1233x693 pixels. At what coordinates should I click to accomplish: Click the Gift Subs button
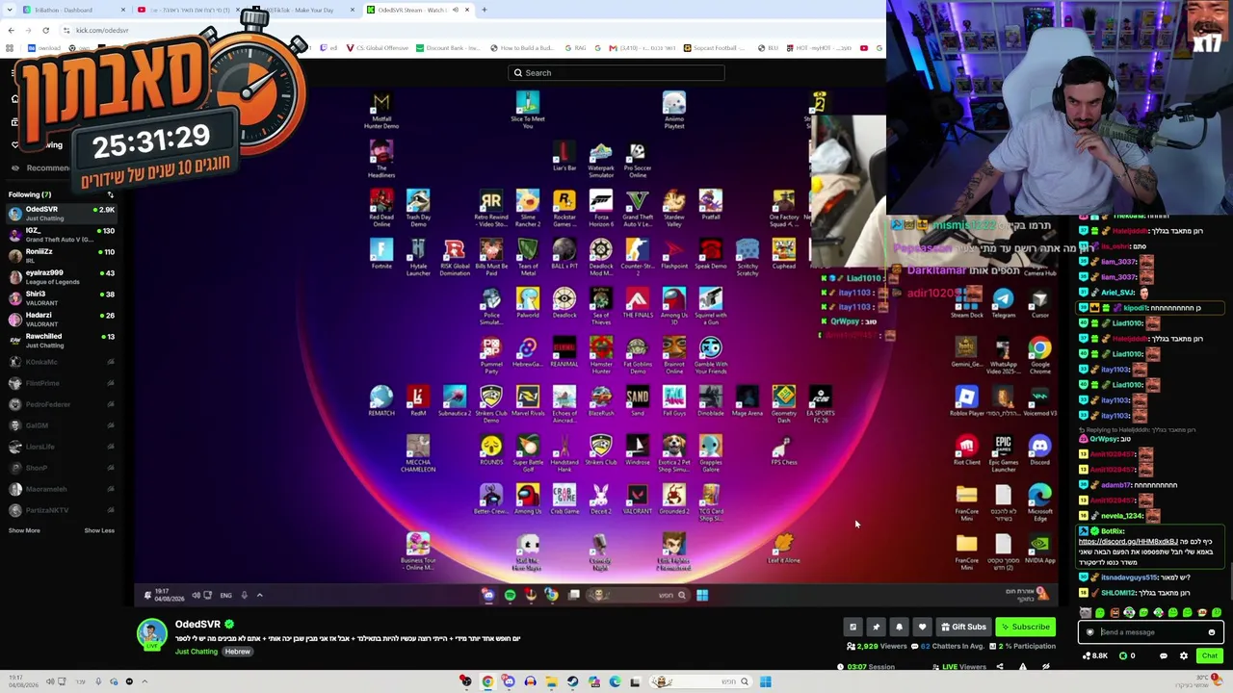point(963,627)
